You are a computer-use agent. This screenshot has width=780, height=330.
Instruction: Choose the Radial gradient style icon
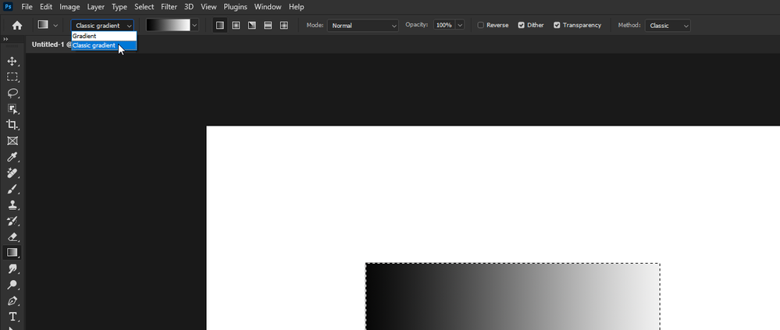(237, 25)
